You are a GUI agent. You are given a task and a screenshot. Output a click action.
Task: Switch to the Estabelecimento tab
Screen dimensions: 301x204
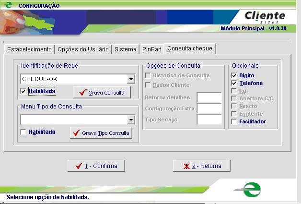29,49
